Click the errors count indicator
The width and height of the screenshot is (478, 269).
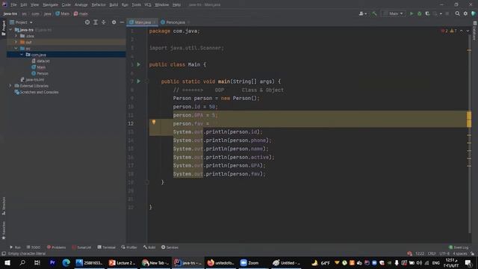coord(444,31)
